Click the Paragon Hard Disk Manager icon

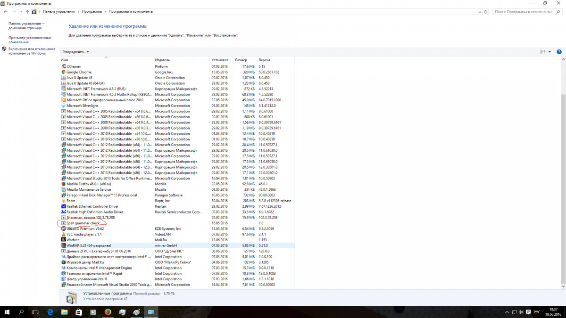point(64,195)
